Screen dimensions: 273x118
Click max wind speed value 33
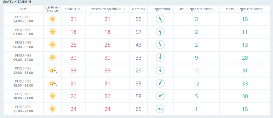pyautogui.click(x=245, y=83)
